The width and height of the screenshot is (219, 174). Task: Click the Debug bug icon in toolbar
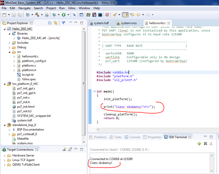coord(54,15)
